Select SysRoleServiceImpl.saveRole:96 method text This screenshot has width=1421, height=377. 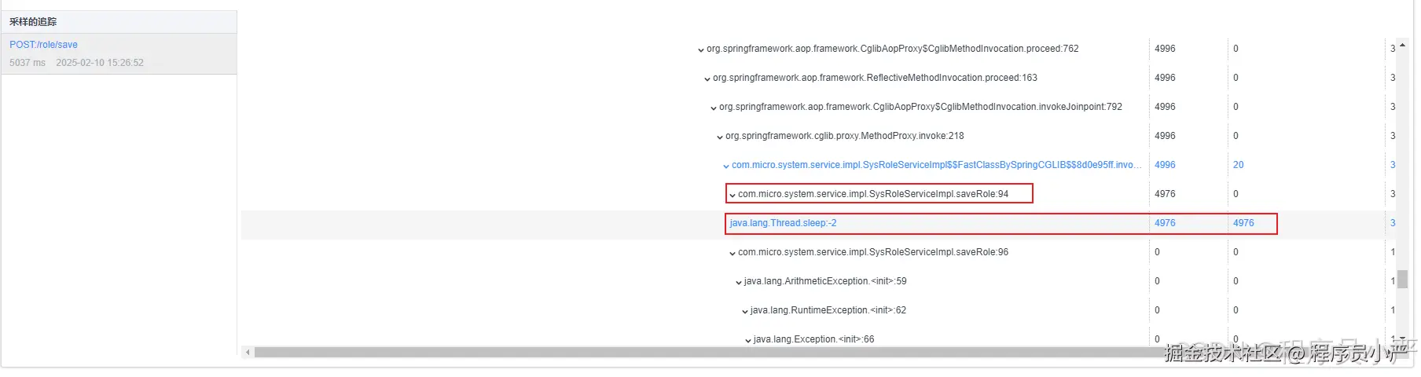pyautogui.click(x=872, y=252)
